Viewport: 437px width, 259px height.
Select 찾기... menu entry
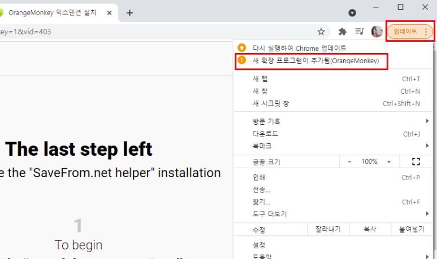point(333,202)
